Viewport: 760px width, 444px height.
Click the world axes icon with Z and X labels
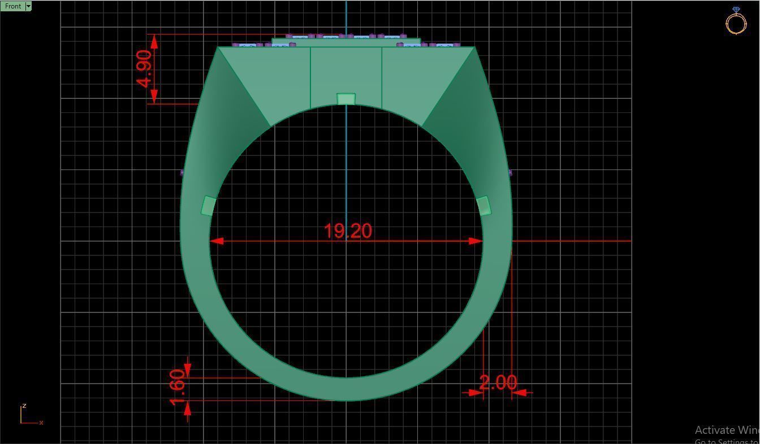pyautogui.click(x=31, y=415)
